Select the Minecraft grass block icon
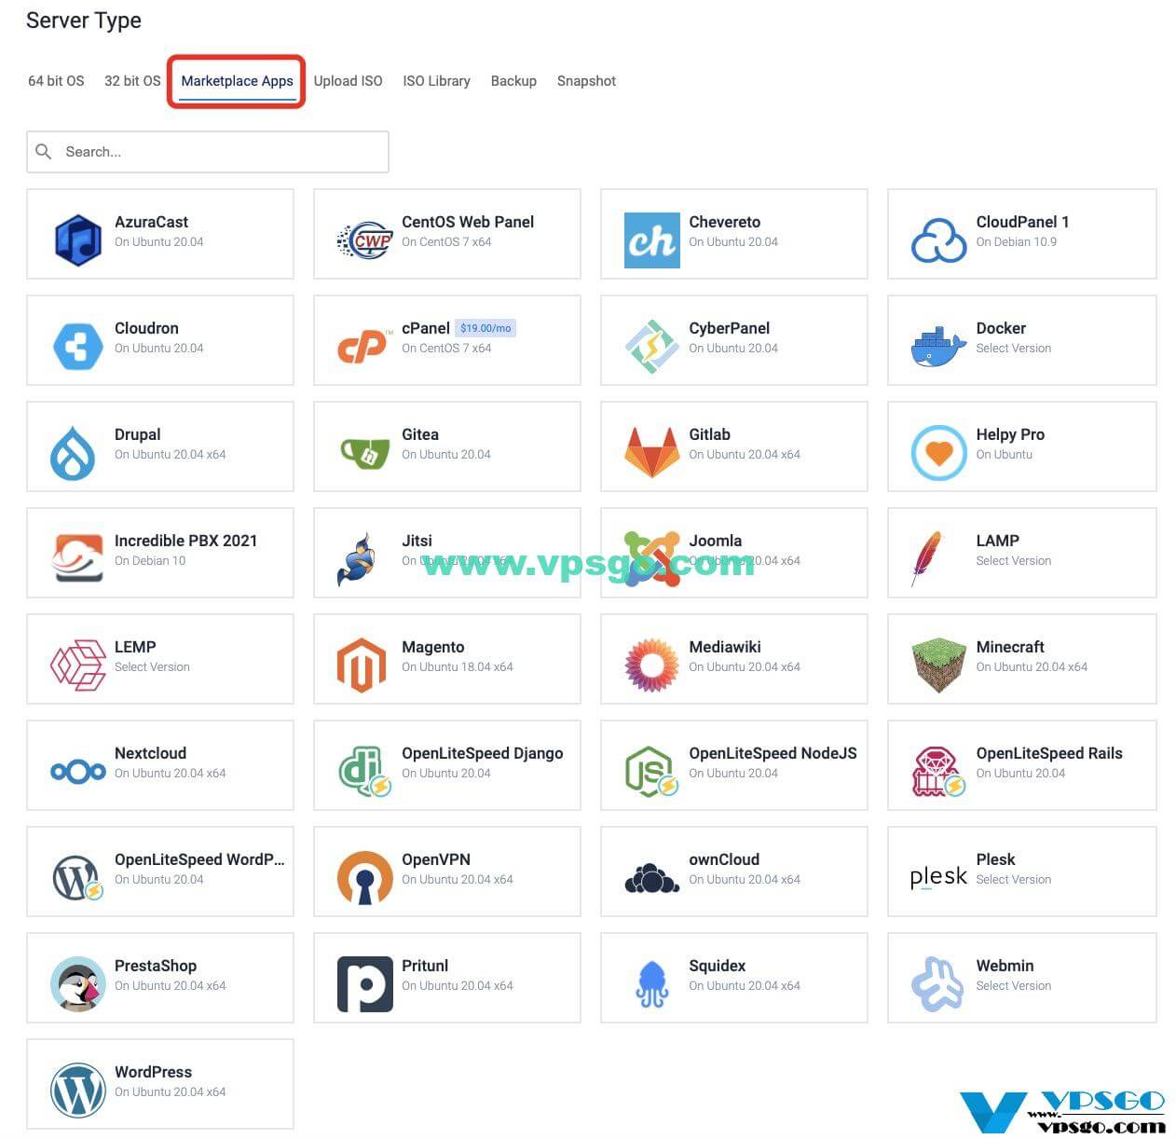Viewport: 1176px width, 1139px height. (938, 666)
